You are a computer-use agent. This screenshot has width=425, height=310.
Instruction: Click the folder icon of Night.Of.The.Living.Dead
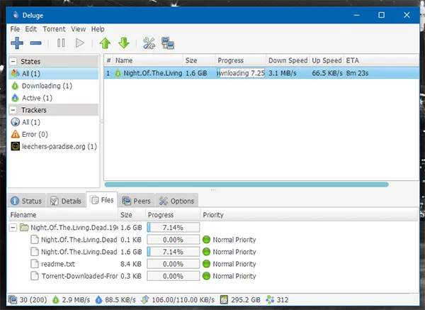24,227
